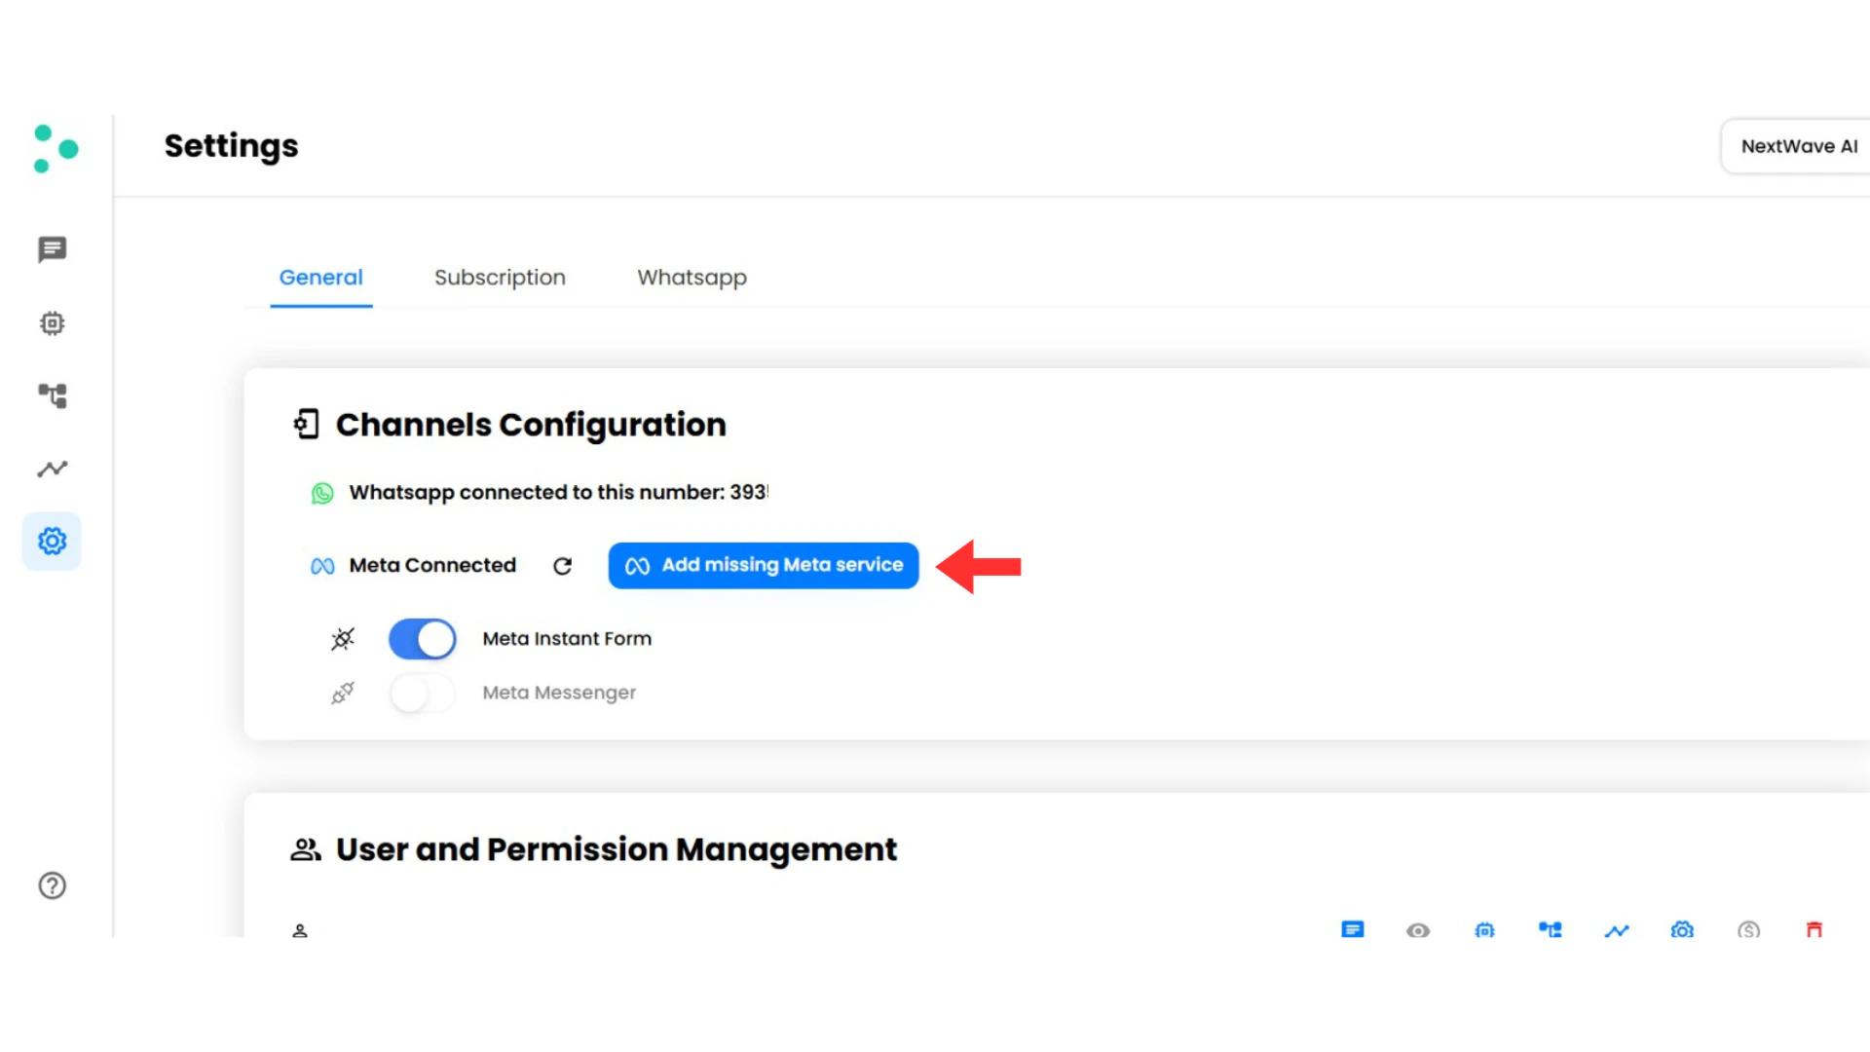Click the Add missing Meta service button
Viewport: 1870px width, 1052px height.
click(x=764, y=565)
